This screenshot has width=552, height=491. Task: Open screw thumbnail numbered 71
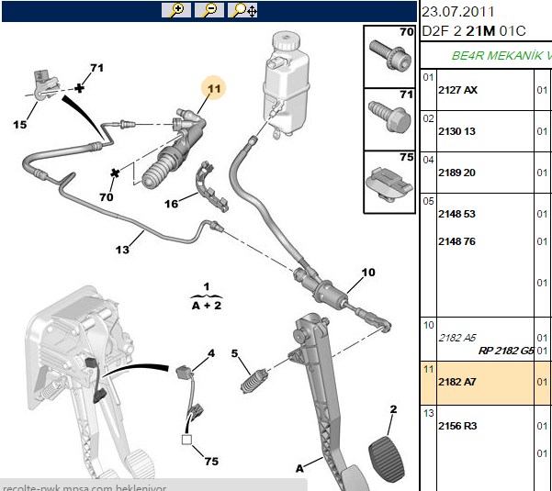(389, 119)
